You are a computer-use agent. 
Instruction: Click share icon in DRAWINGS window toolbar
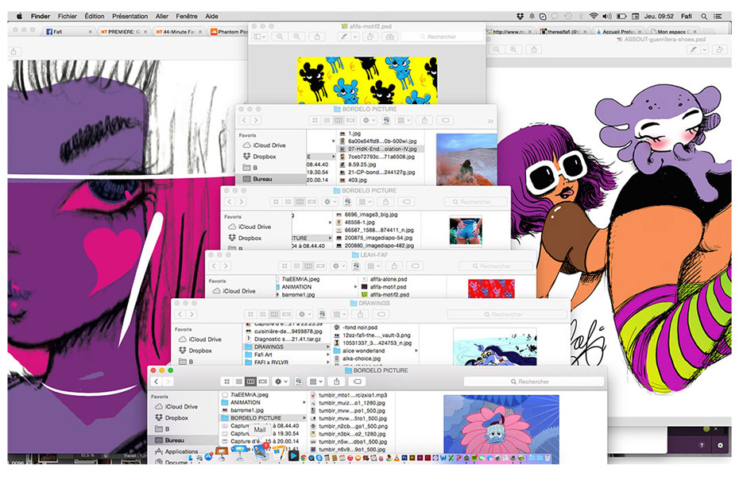tap(360, 314)
